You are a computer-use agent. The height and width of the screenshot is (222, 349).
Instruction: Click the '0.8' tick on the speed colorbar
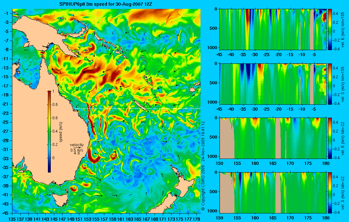(55, 105)
